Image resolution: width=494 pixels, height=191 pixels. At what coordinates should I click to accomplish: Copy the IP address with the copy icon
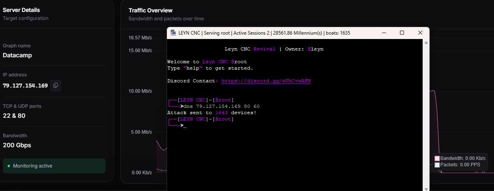click(56, 85)
